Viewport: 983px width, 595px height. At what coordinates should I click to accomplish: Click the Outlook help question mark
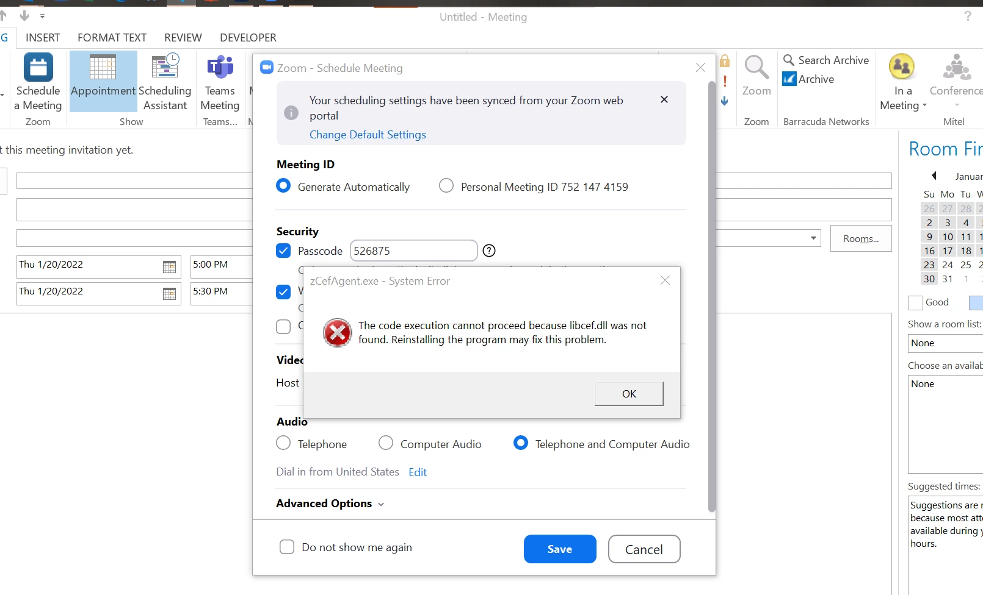[968, 16]
